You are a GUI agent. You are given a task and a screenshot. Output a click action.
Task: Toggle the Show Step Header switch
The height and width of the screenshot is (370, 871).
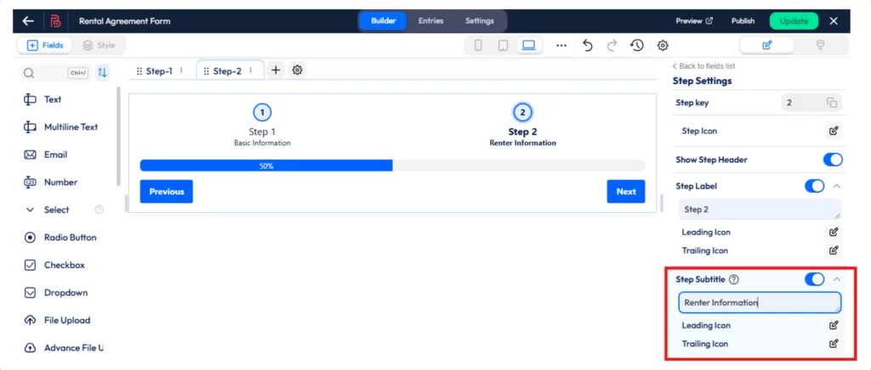point(833,160)
